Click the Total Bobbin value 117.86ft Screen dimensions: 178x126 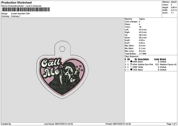142,54
